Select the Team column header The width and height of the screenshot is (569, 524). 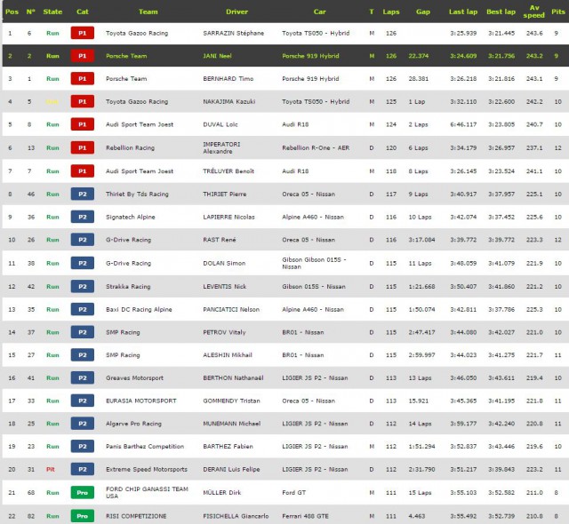click(148, 12)
